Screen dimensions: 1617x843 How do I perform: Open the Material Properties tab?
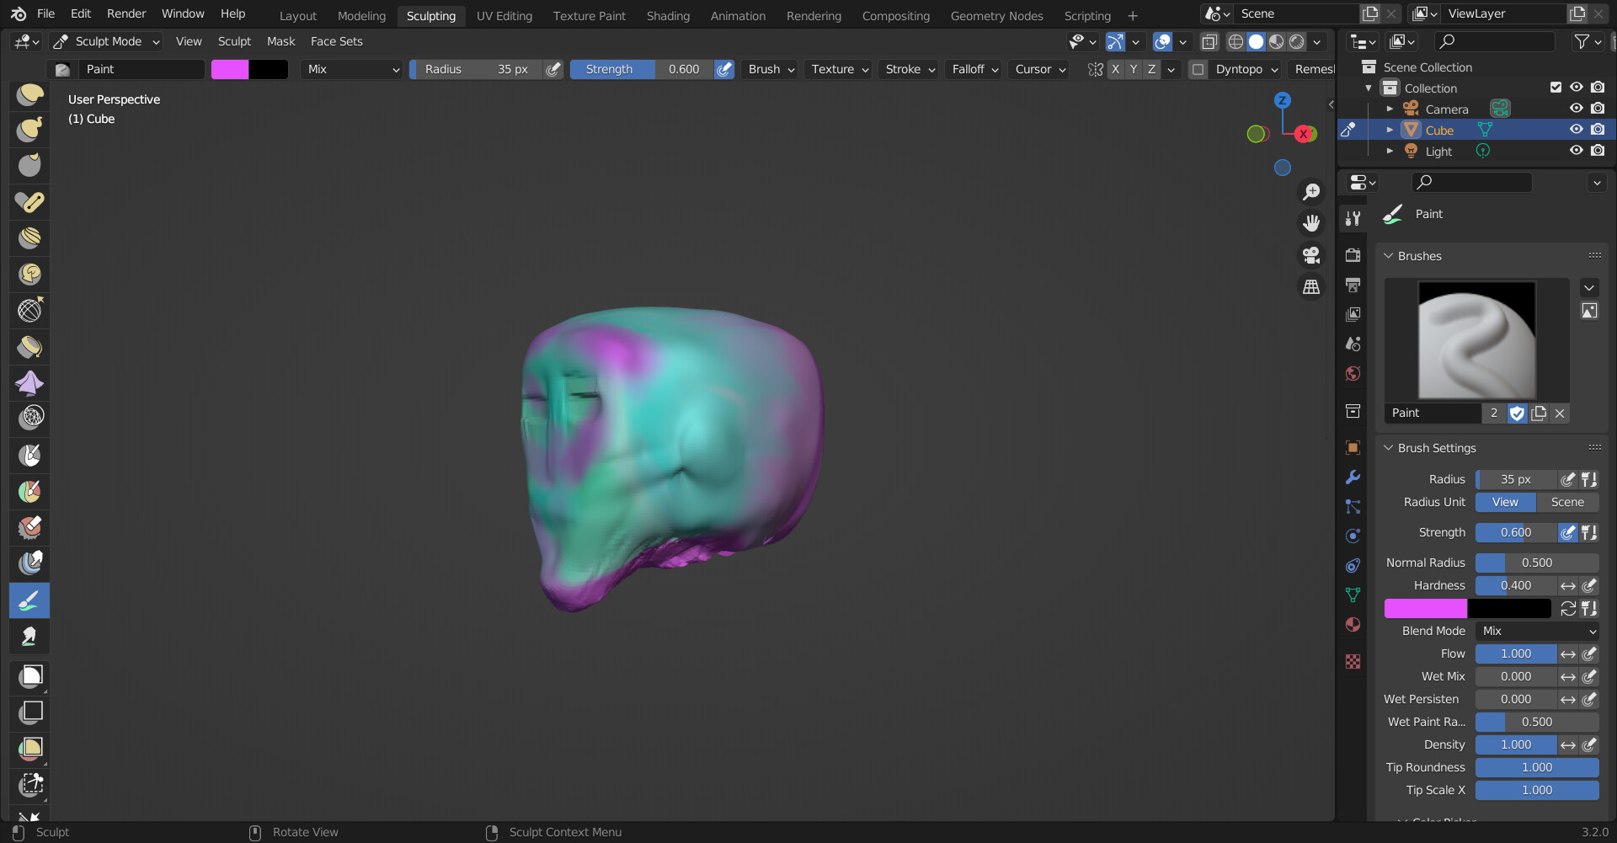(1353, 624)
